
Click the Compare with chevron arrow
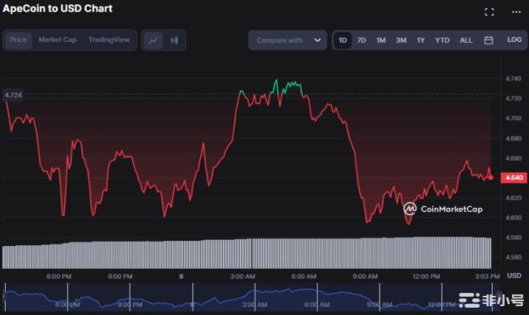(x=318, y=40)
